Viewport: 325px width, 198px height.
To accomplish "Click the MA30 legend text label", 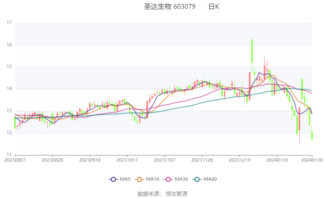I will pyautogui.click(x=181, y=179).
